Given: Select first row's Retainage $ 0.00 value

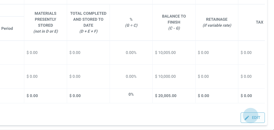Looking at the screenshot, I should [x=203, y=53].
